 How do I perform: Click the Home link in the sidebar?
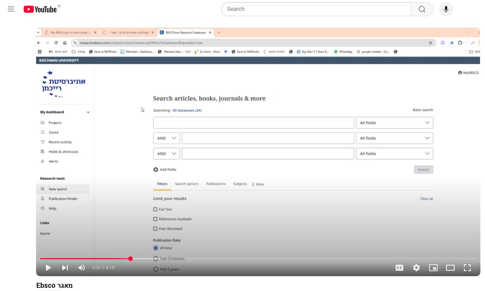click(45, 233)
